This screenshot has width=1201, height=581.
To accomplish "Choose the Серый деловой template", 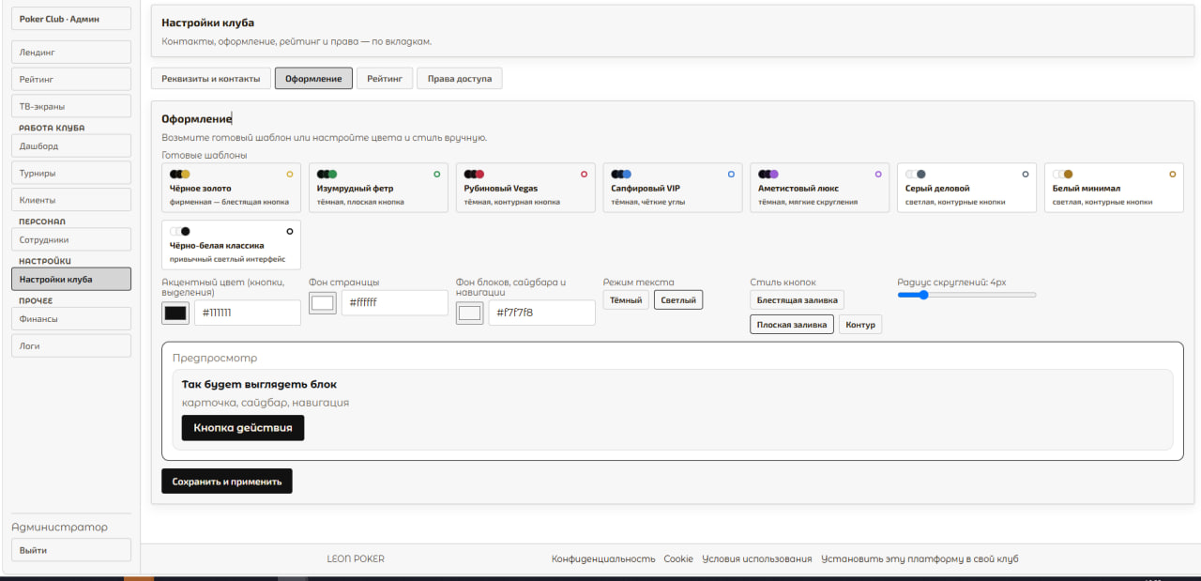I will pyautogui.click(x=967, y=188).
